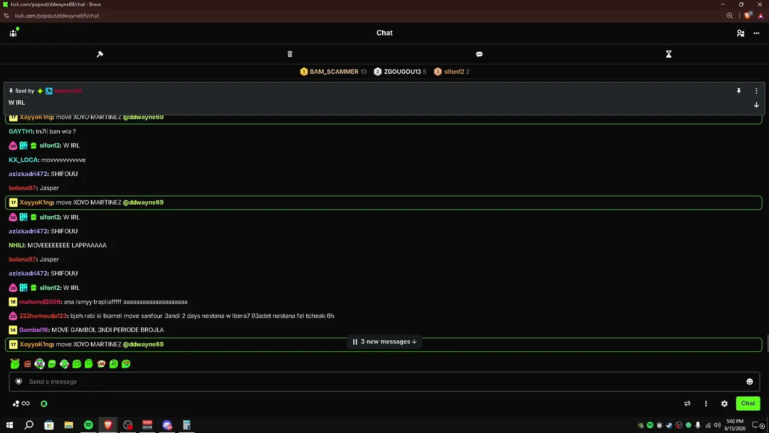
Task: Open Calculator from taskbar
Action: point(186,425)
